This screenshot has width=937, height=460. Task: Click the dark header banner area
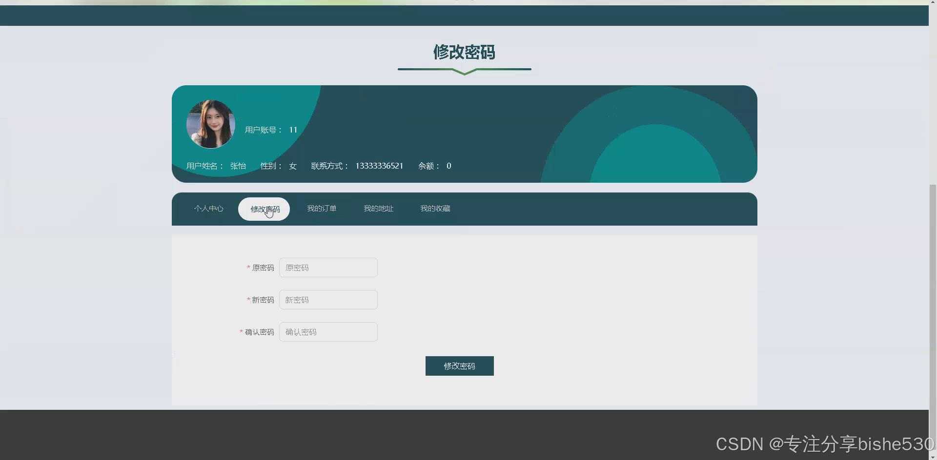[x=464, y=15]
